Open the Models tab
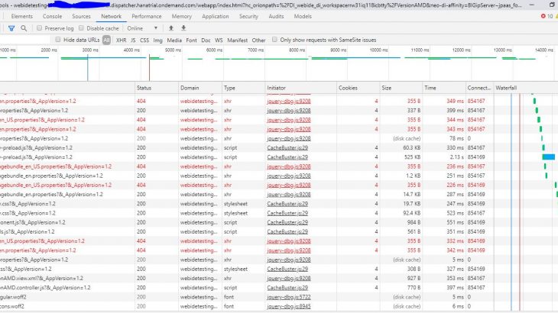The image size is (558, 313). tap(303, 16)
